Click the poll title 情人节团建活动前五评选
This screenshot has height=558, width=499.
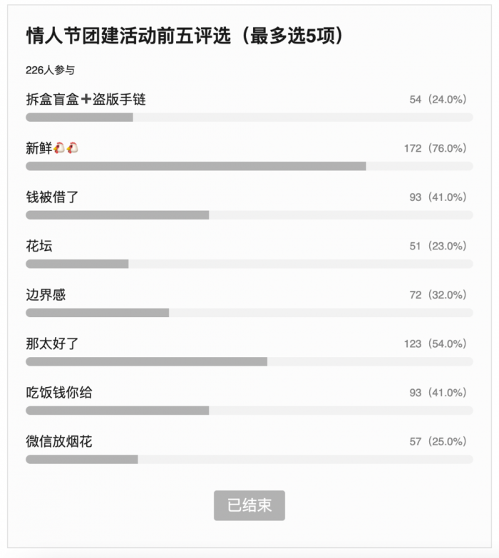(x=128, y=36)
